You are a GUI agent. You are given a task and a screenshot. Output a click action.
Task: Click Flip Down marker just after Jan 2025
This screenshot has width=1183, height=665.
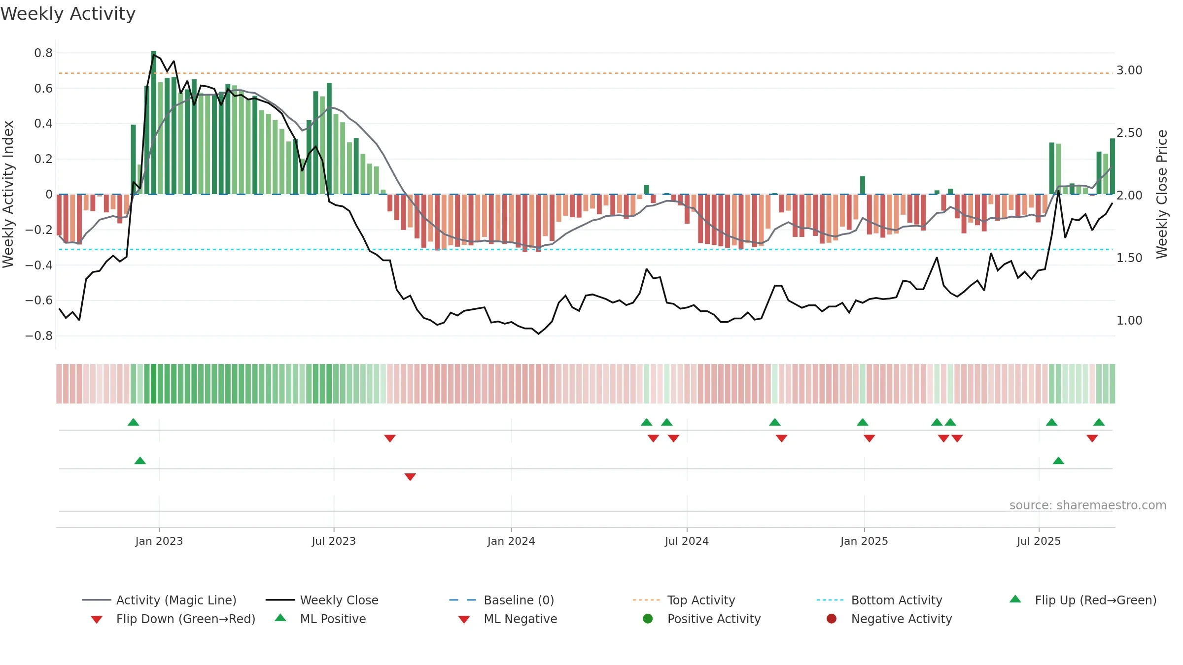(870, 438)
